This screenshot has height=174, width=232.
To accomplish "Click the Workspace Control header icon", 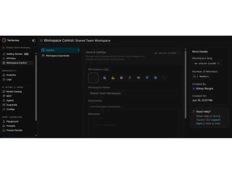I will tap(41, 40).
